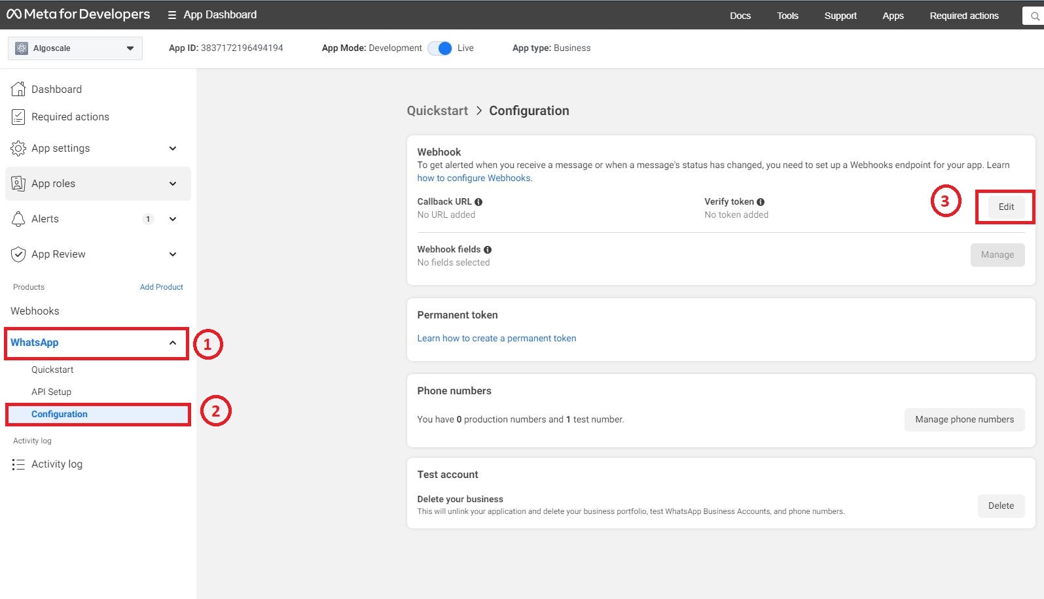Click the Phone numbers heading
1044x599 pixels.
pos(454,391)
